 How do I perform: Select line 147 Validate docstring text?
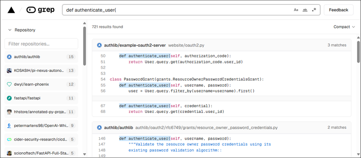coord(200,144)
